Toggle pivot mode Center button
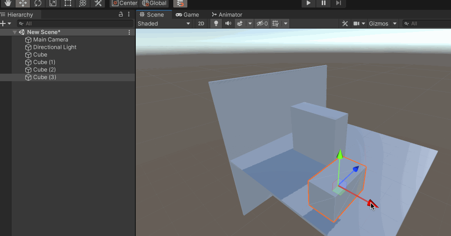This screenshot has height=236, width=451. (x=125, y=3)
